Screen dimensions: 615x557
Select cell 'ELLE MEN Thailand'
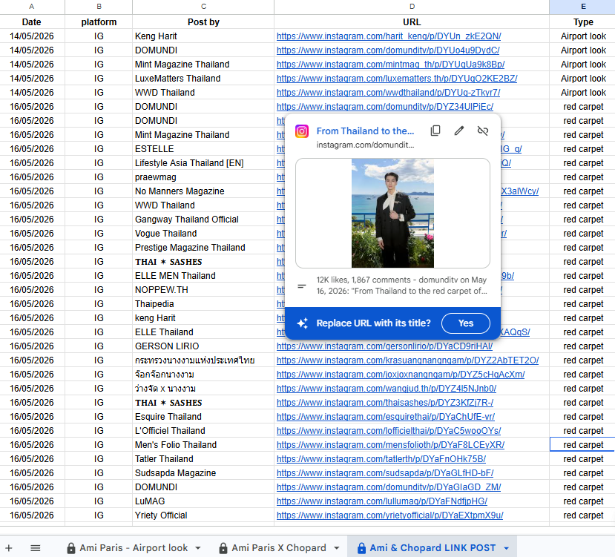[x=203, y=276]
